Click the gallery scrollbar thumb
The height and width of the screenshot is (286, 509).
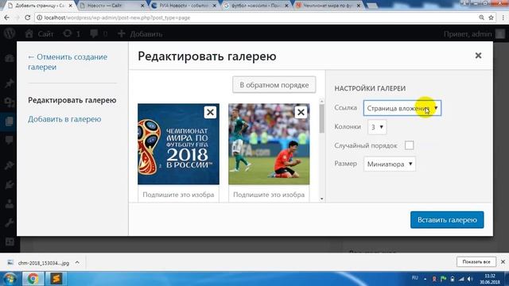click(321, 118)
